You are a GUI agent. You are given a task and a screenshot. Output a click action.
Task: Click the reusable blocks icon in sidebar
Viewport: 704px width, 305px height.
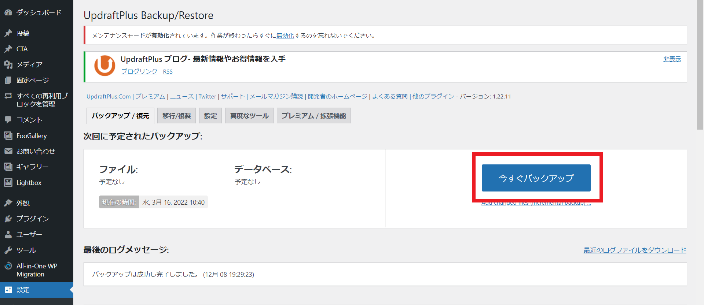point(8,96)
